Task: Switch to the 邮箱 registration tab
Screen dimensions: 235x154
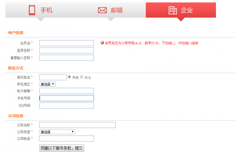Action: click(111, 10)
